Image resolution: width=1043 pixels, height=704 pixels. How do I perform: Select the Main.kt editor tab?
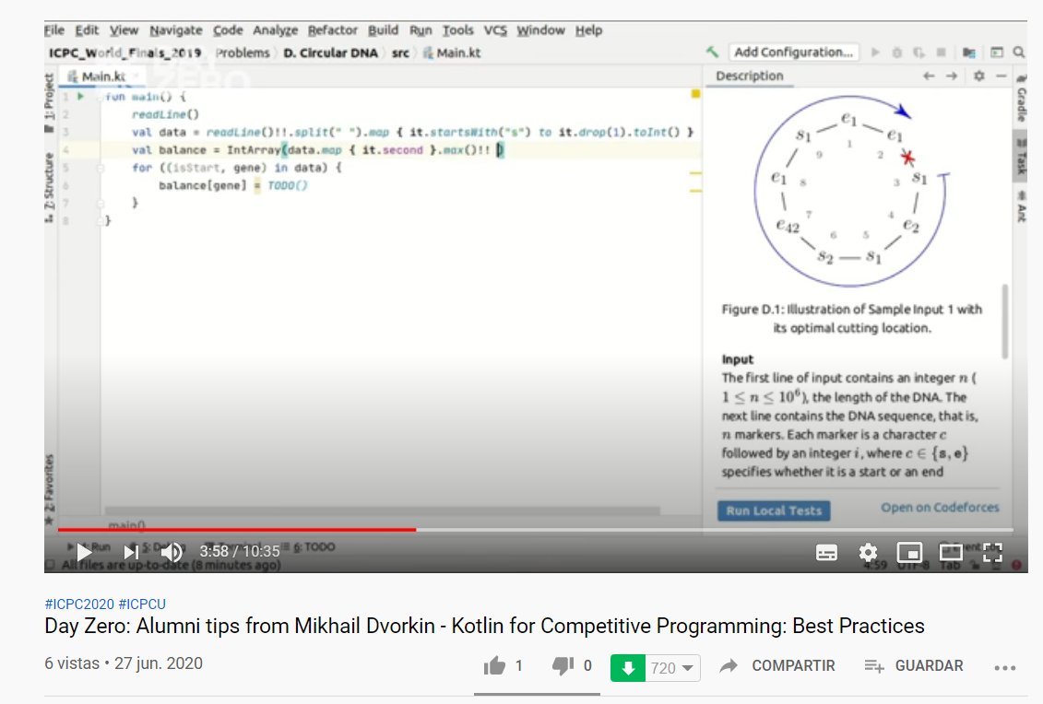coord(101,76)
